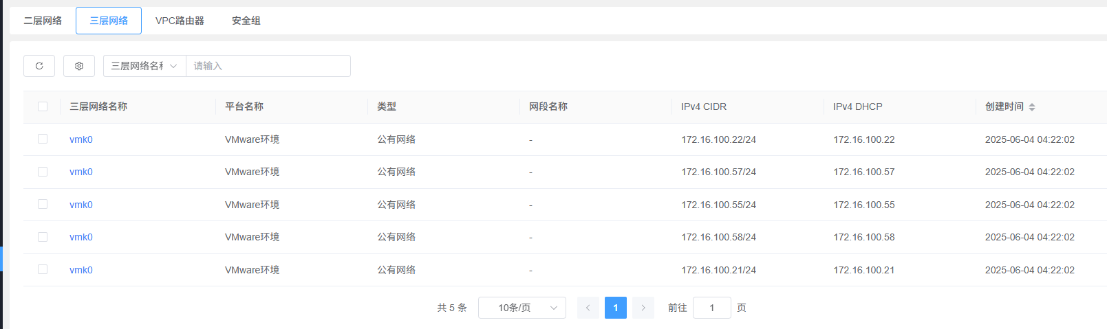
Task: Switch to the VPC路由器 tab
Action: coord(180,21)
